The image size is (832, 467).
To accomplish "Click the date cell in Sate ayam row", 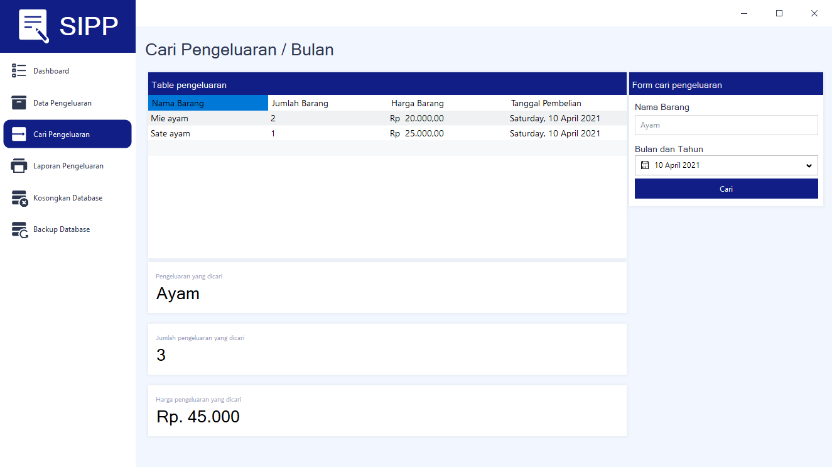I will pos(567,133).
